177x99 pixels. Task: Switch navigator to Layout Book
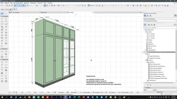152,25
